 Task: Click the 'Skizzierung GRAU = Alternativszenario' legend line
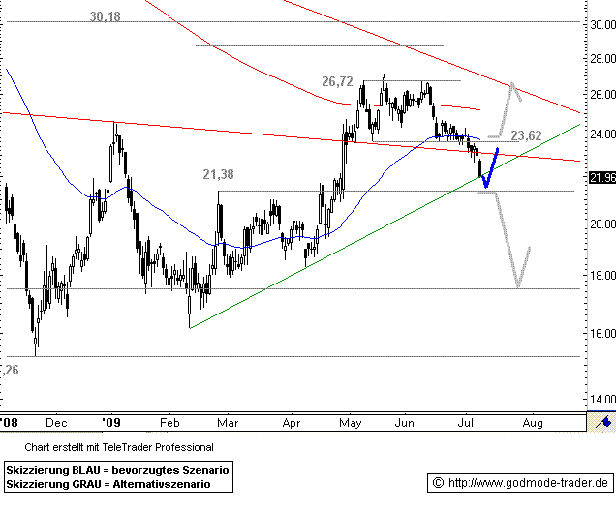coord(108,484)
